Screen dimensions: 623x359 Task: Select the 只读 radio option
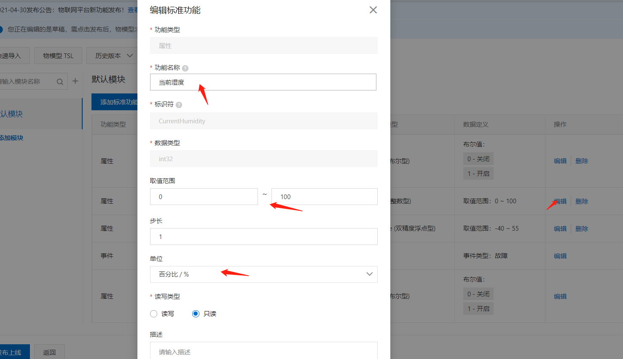coord(196,314)
